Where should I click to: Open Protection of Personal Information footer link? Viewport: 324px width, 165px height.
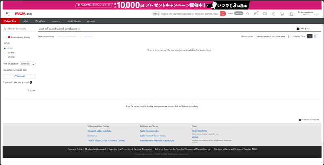[130, 149]
